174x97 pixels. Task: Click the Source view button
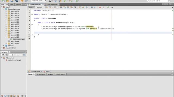point(31,8)
